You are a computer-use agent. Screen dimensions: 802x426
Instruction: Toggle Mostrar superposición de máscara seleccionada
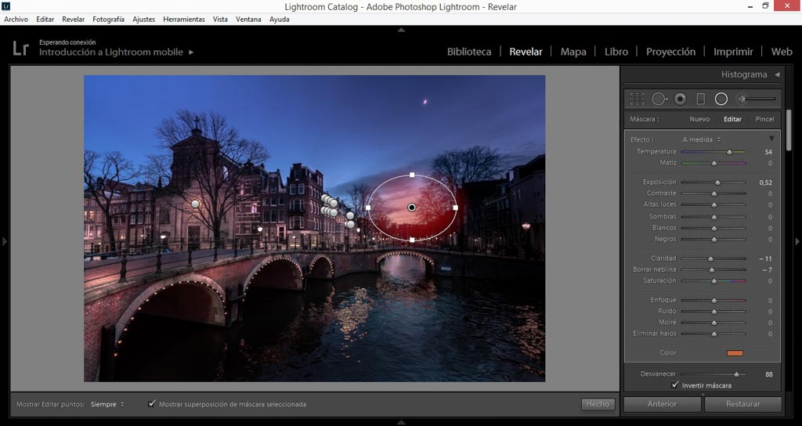(152, 404)
